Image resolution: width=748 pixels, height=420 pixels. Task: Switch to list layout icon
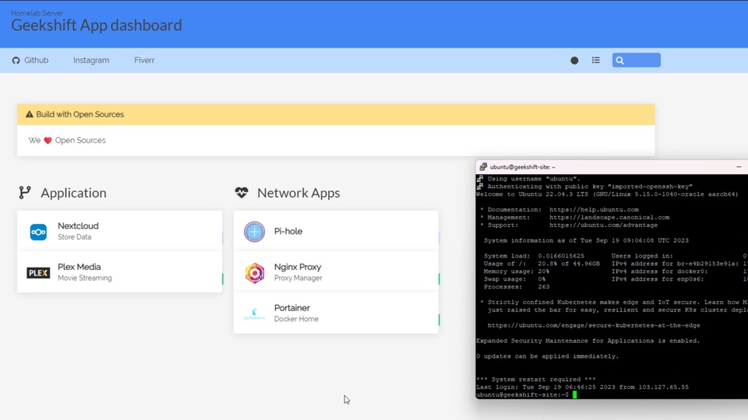(x=596, y=61)
